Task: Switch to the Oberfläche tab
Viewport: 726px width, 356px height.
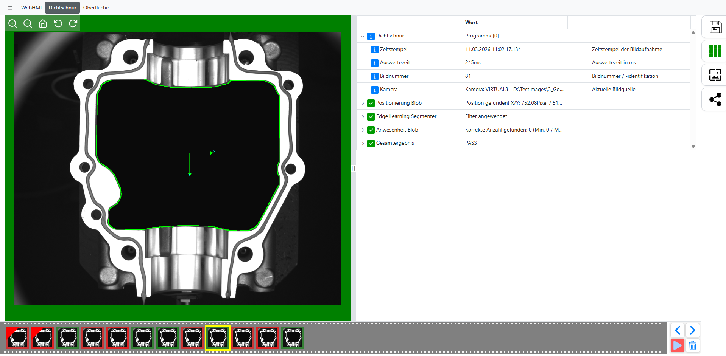Action: pyautogui.click(x=96, y=8)
